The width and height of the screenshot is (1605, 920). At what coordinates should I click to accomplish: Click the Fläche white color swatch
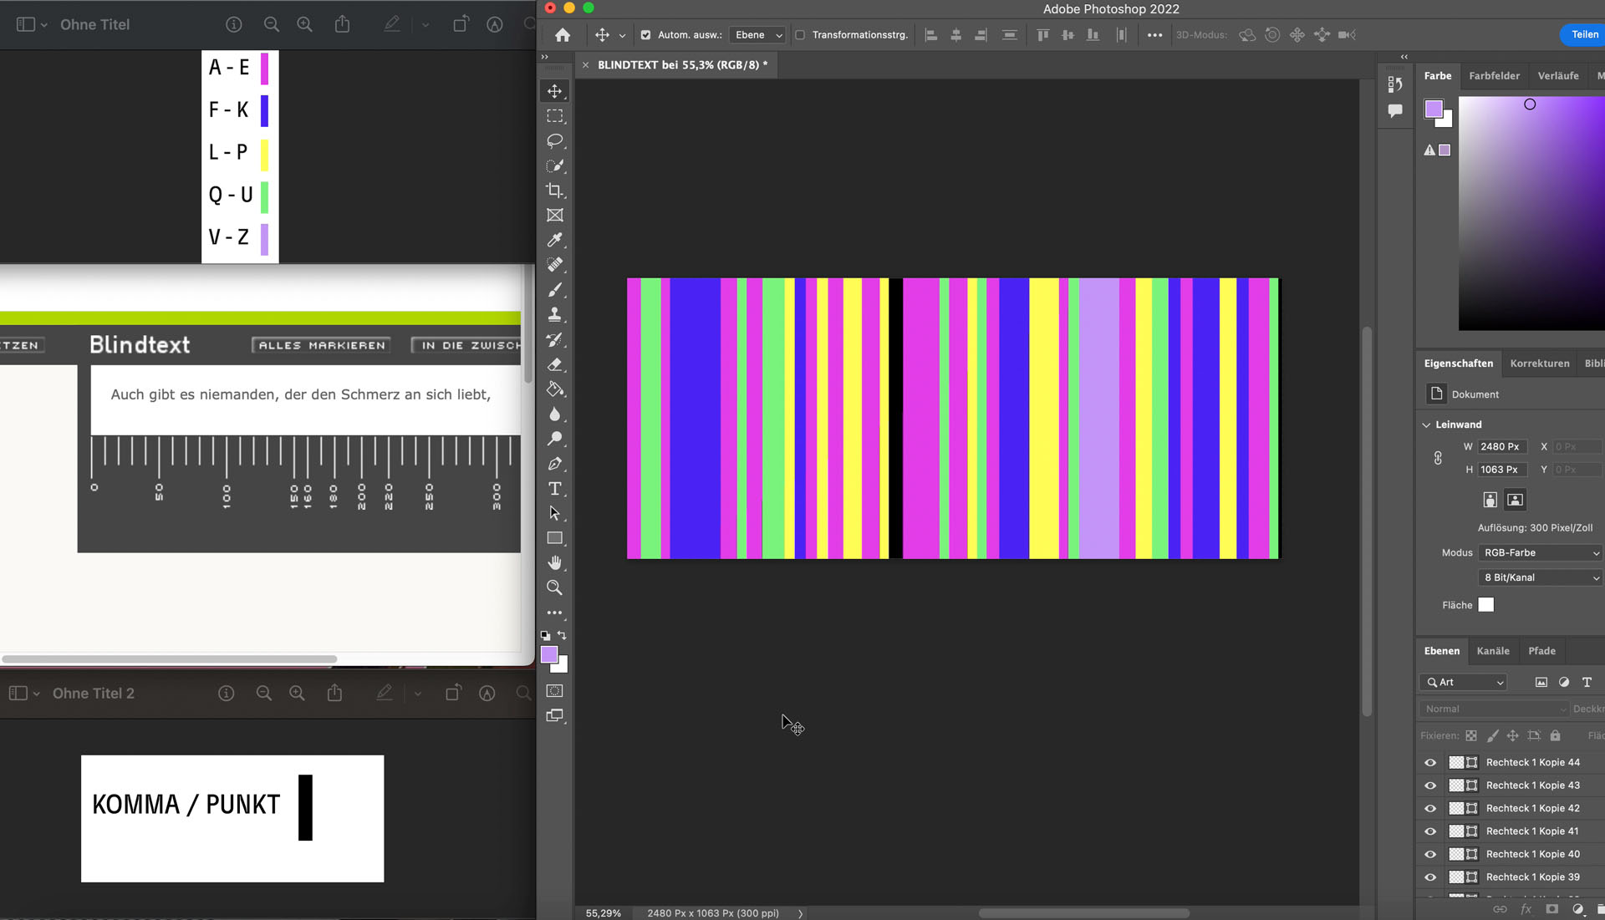[1485, 605]
